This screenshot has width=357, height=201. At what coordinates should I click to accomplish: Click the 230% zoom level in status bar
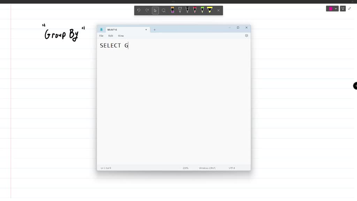click(185, 168)
